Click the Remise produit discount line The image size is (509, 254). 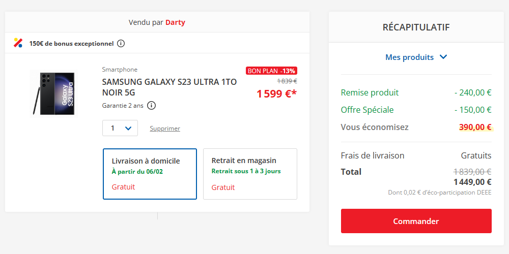(x=416, y=92)
